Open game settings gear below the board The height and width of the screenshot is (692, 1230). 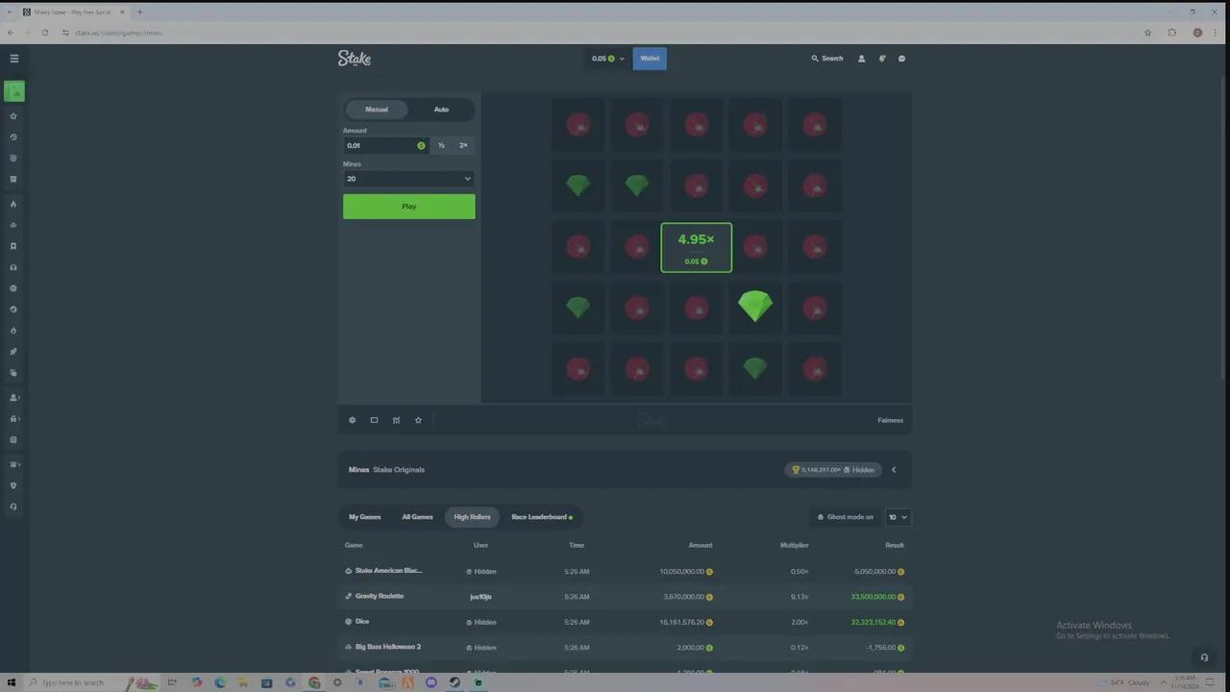[352, 420]
